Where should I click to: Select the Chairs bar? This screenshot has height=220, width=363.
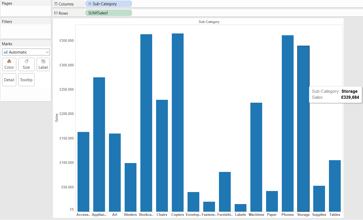[x=162, y=156]
